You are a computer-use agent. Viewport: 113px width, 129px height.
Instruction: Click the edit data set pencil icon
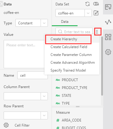point(96,13)
